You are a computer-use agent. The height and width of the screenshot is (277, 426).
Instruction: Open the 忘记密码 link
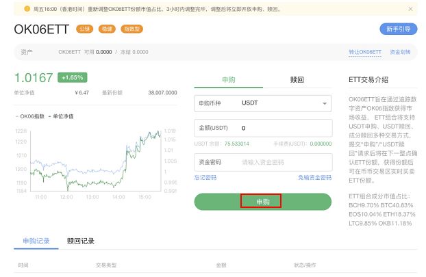(x=205, y=177)
